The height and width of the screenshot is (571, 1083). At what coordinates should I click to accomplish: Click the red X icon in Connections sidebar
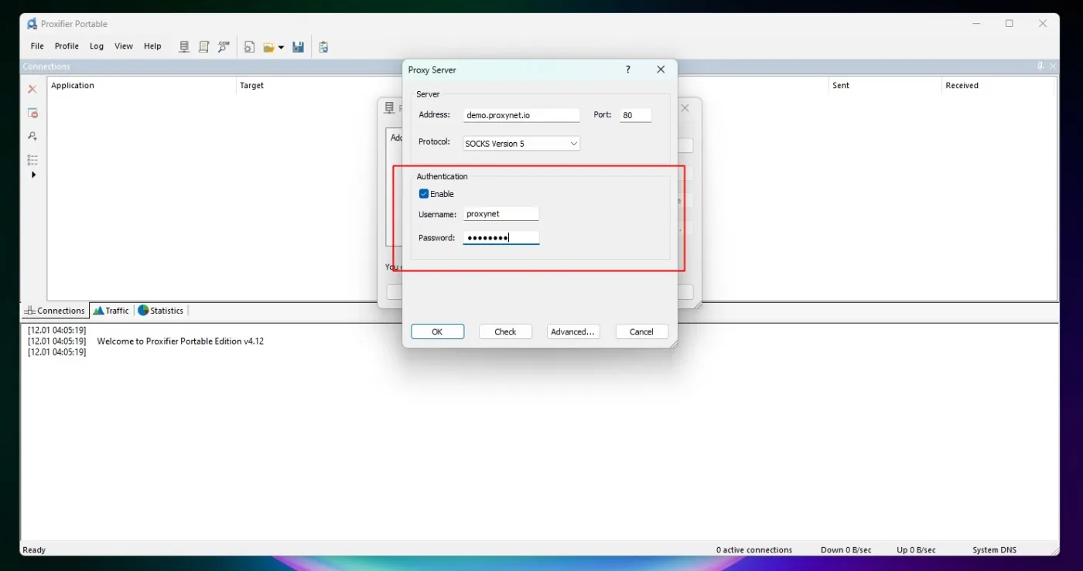32,90
